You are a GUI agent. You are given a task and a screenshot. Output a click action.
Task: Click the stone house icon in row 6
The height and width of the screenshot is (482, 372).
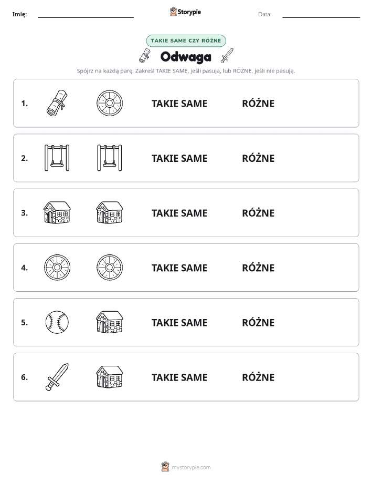point(110,377)
